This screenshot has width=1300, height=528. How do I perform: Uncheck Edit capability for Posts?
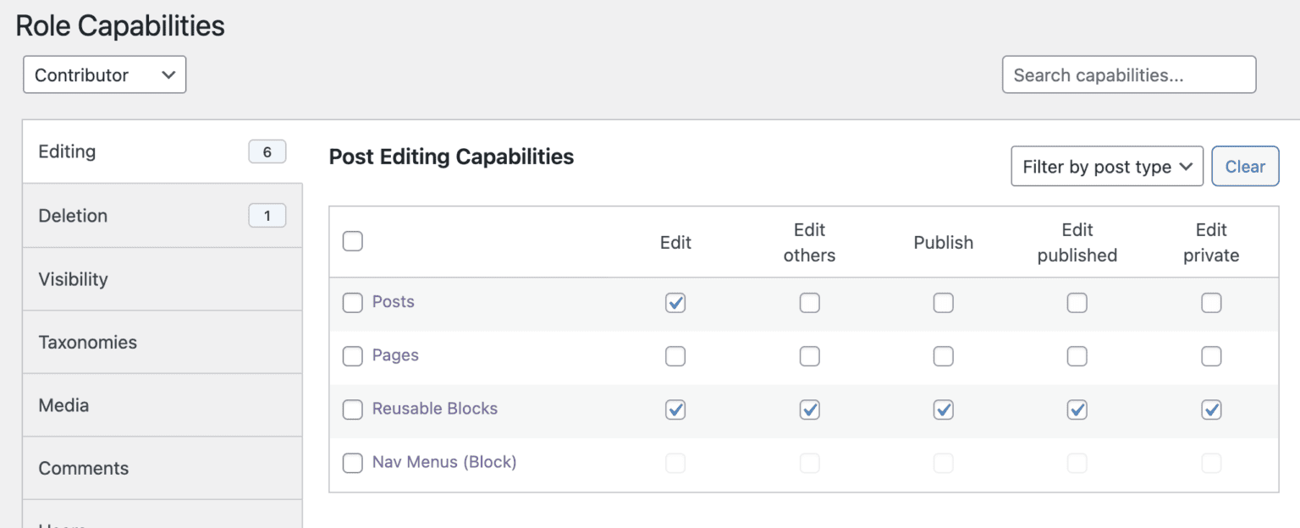[675, 303]
